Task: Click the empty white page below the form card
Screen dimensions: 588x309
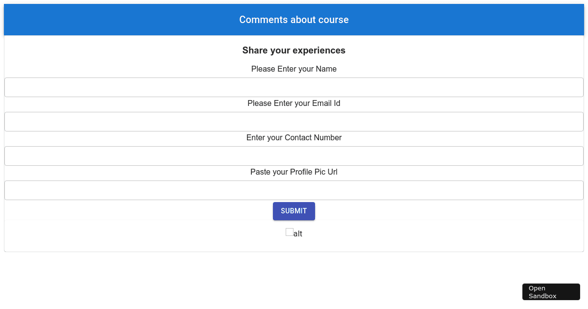Action: (x=245, y=280)
